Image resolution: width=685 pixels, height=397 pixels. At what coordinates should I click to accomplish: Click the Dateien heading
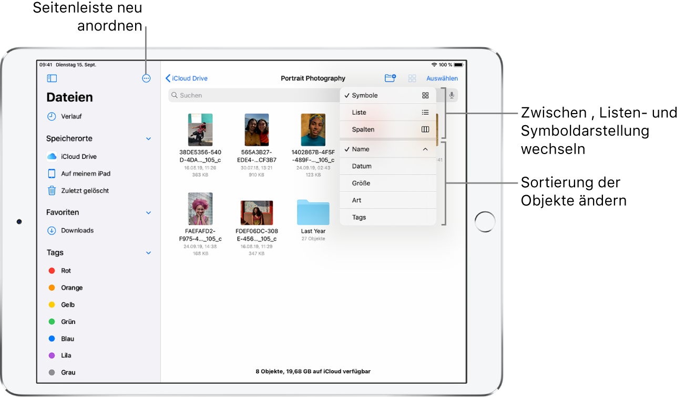69,97
